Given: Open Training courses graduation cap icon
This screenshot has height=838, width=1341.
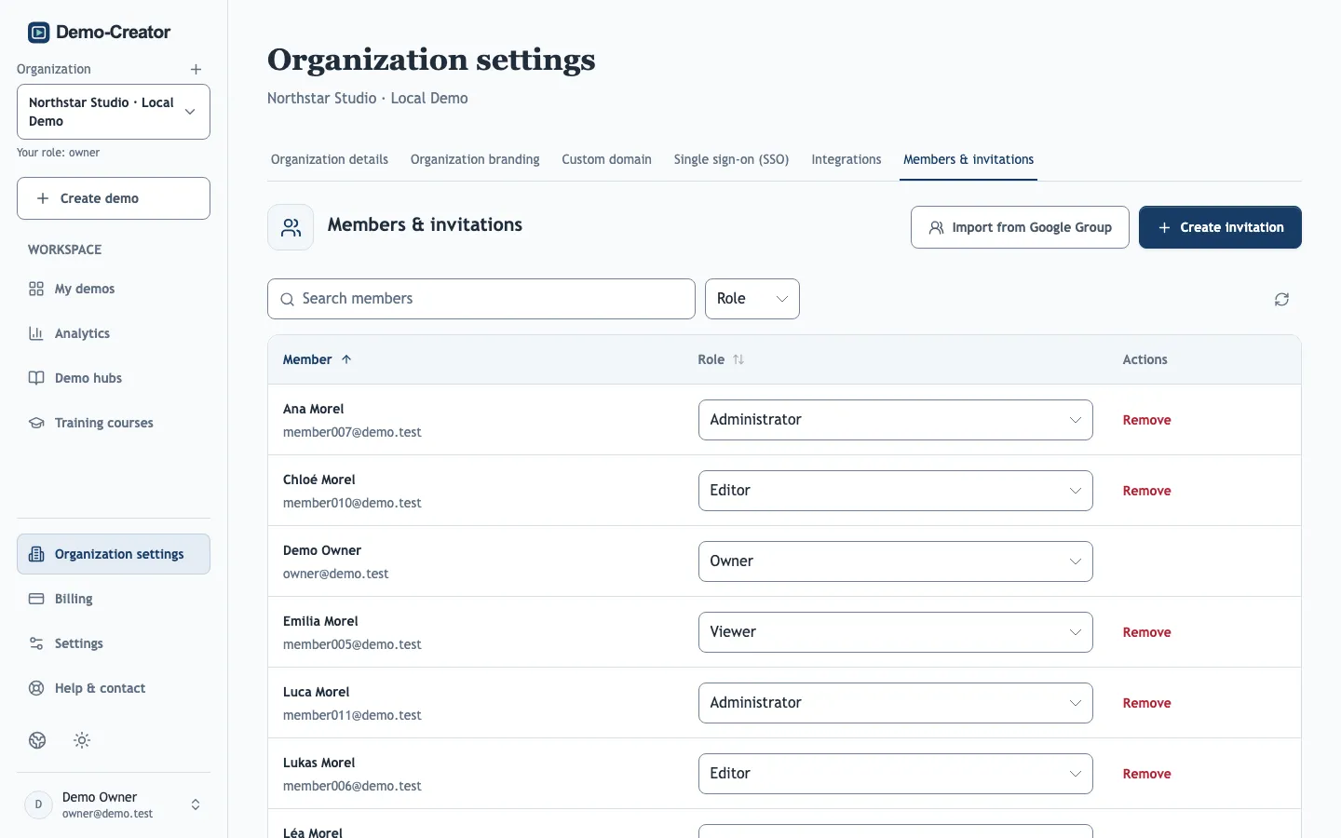Looking at the screenshot, I should (36, 423).
